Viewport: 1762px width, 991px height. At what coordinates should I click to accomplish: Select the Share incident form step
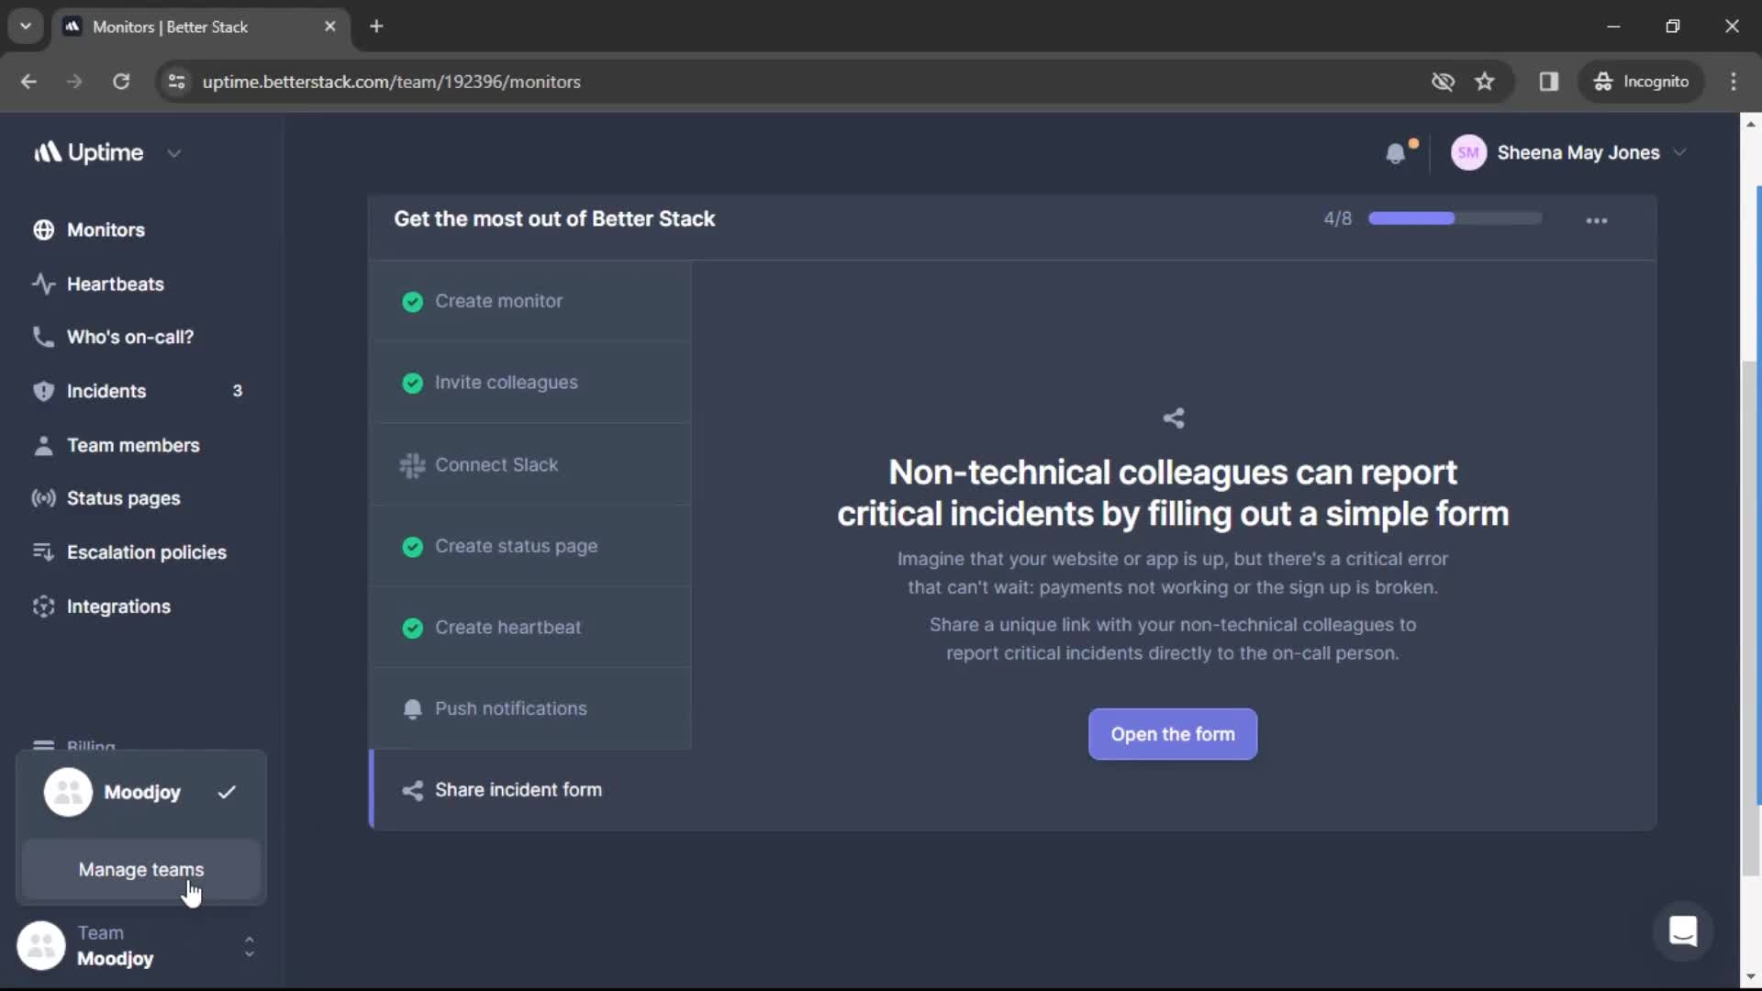tap(530, 790)
